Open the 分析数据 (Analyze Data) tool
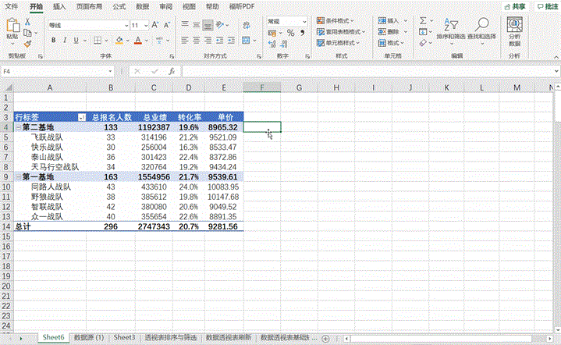This screenshot has width=561, height=345. 514,28
